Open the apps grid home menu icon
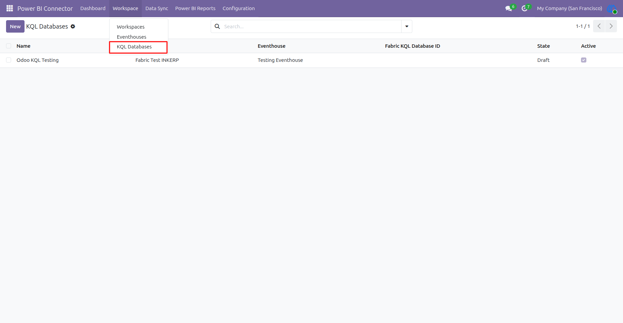Screen dimensions: 623x323 (x=9, y=8)
